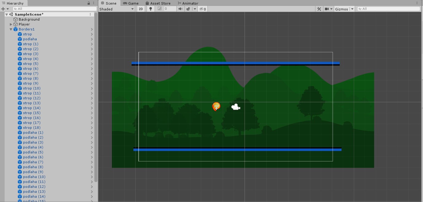Image resolution: width=423 pixels, height=202 pixels.
Task: Expand the Player object in the Hierarchy
Action: coord(11,24)
